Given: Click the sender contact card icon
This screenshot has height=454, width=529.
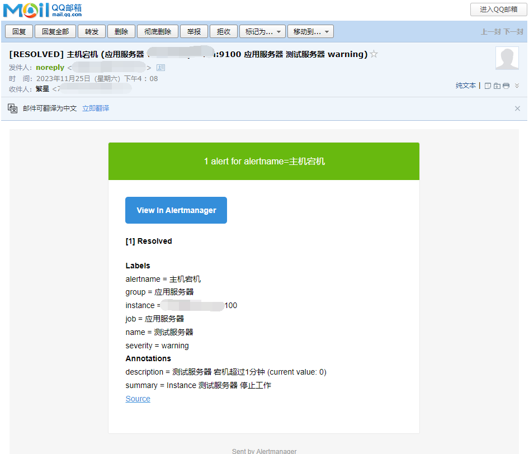Looking at the screenshot, I should 160,68.
